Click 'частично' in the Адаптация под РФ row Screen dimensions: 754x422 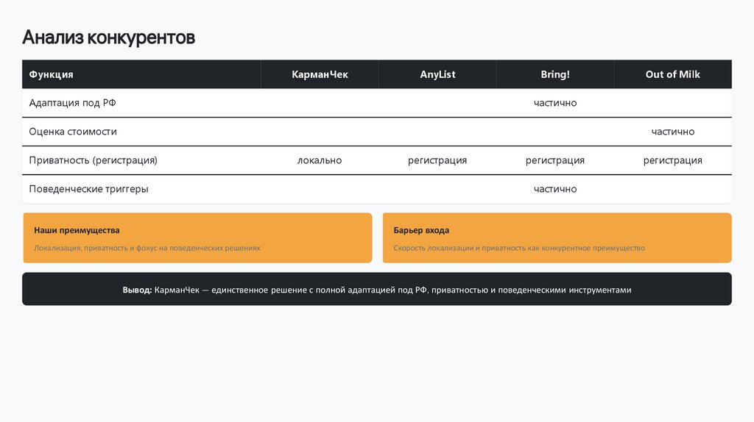[555, 103]
